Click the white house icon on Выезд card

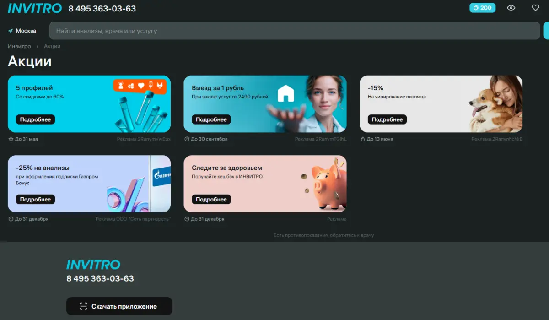(x=286, y=93)
